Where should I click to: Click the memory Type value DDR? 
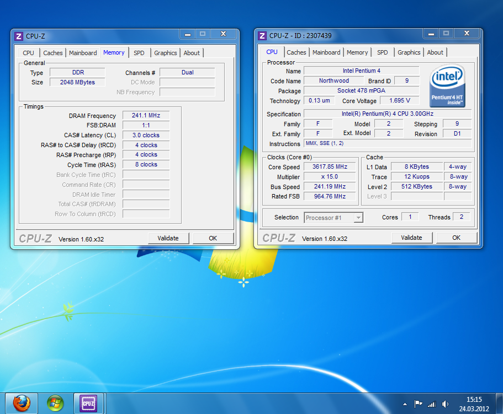77,72
